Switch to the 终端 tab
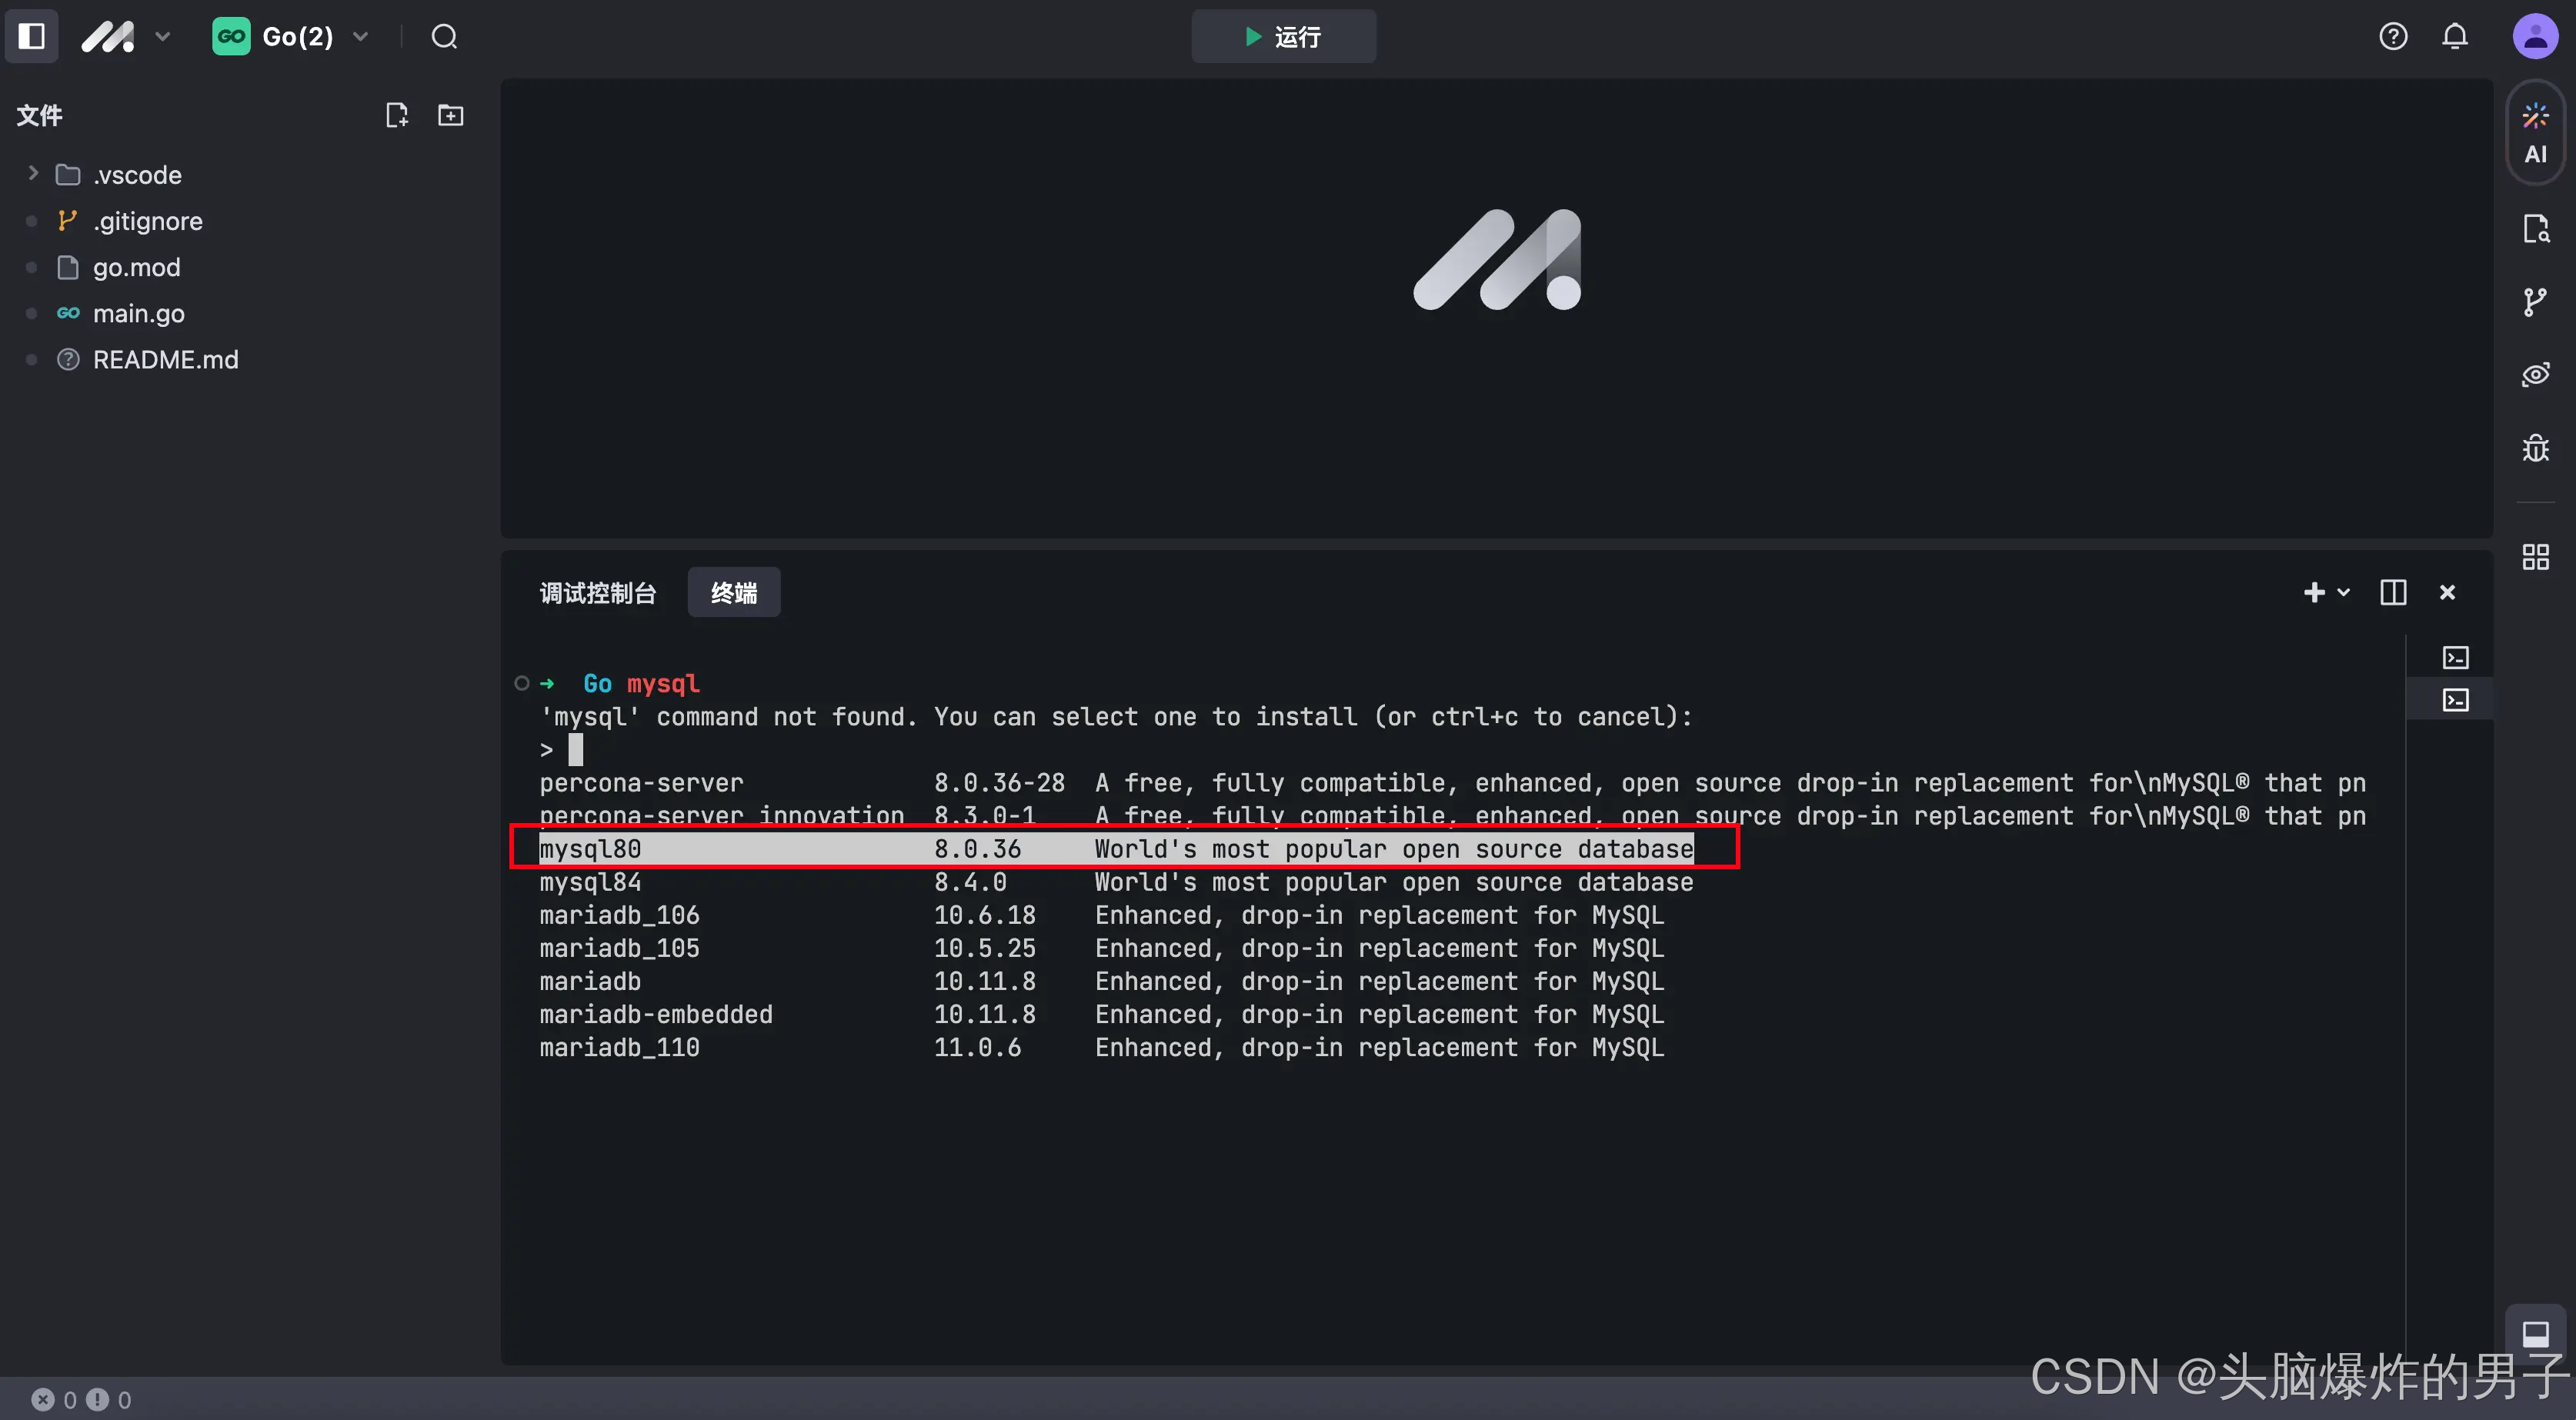The image size is (2576, 1420). point(733,592)
